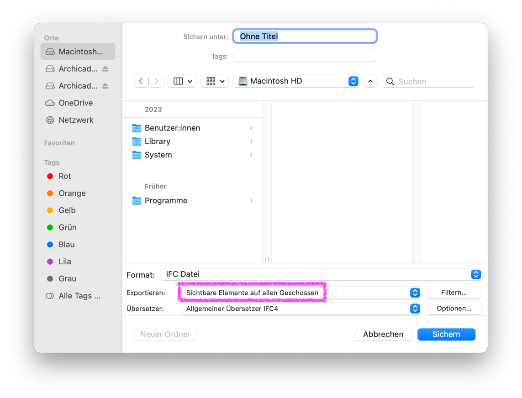Go forward with the right arrow

tap(156, 81)
